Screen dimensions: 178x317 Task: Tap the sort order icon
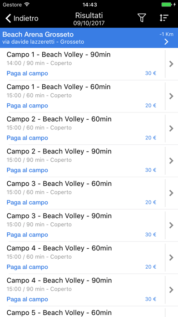click(x=164, y=18)
